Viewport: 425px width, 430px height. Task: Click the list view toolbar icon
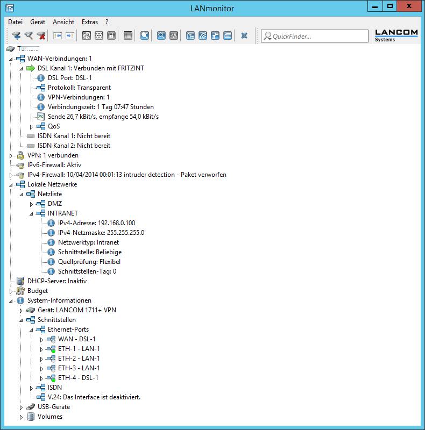point(127,36)
